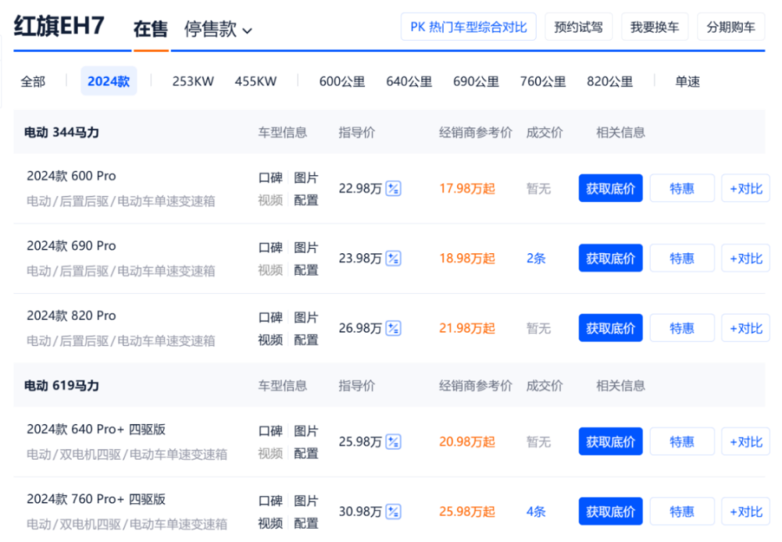782x542 pixels.
Task: Click calculator icon beside 640 Pro+ 四驱版 price
Action: 393,441
